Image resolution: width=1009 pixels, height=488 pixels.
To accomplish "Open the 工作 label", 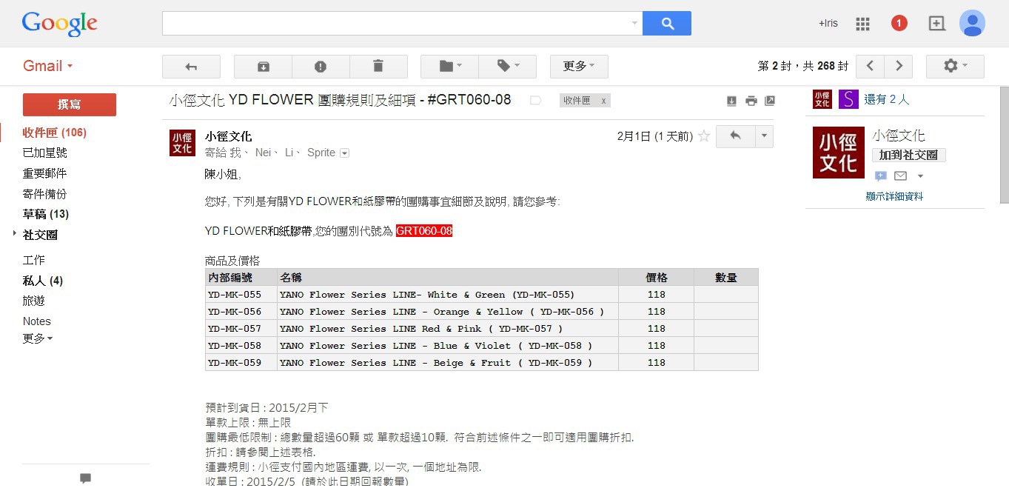I will (x=34, y=260).
